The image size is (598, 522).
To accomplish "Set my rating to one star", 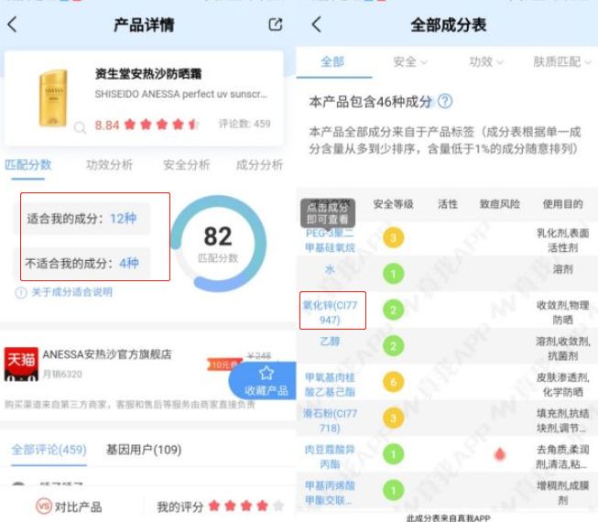I will click(x=214, y=506).
